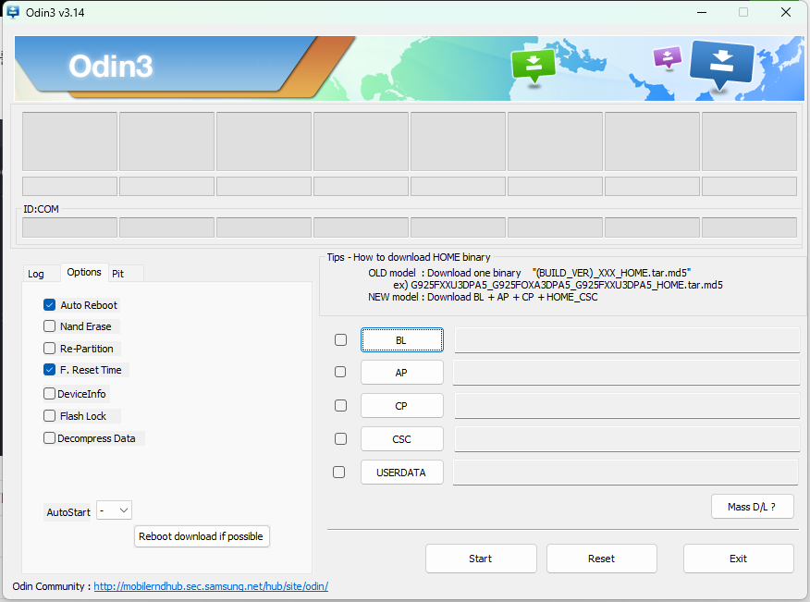Tick the checkbox beside CSC button
This screenshot has height=602, width=810.
tap(341, 438)
